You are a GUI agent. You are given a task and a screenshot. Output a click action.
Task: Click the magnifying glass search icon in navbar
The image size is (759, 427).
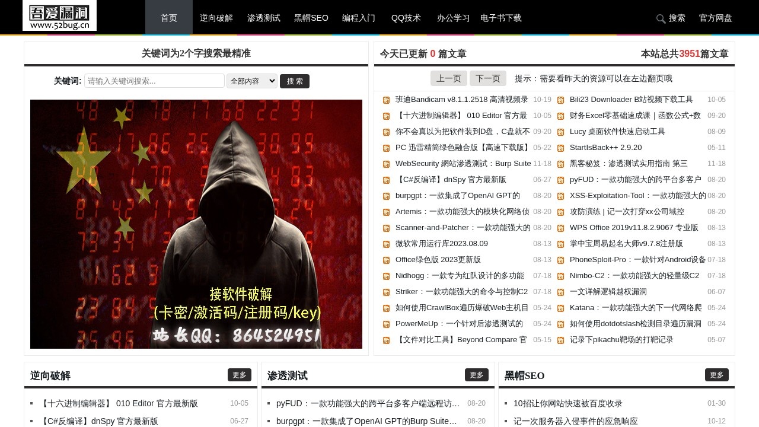661,18
